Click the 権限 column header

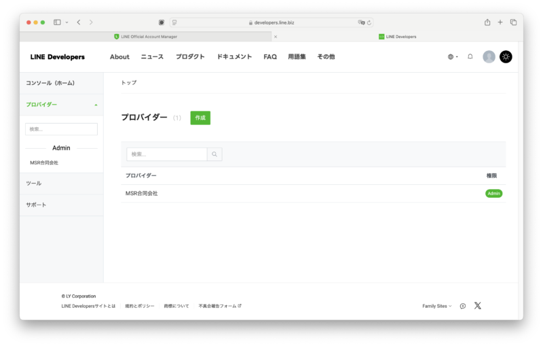click(x=491, y=176)
